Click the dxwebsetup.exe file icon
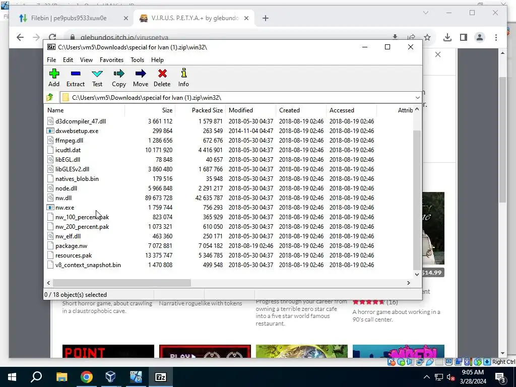This screenshot has height=387, width=516. point(50,131)
